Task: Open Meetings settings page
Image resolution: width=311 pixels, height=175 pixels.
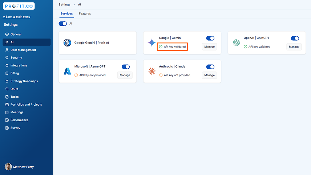Action: tap(27, 113)
